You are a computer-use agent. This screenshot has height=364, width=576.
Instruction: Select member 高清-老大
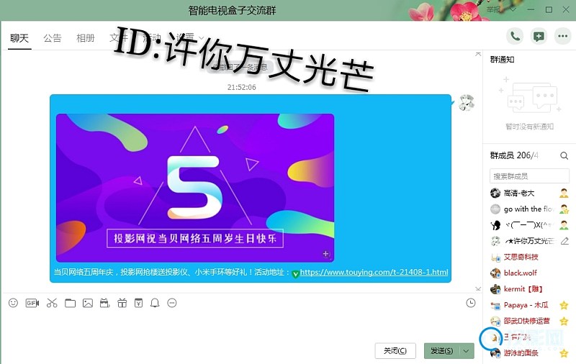point(518,193)
